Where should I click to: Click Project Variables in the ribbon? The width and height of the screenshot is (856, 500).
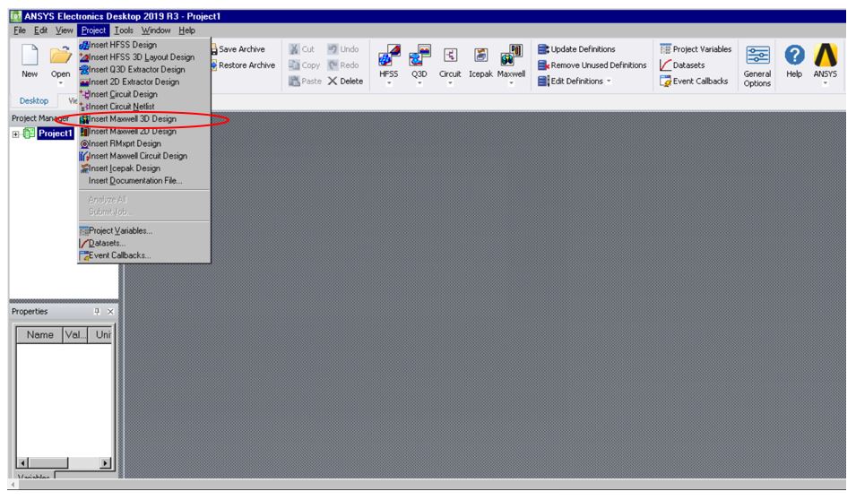696,49
